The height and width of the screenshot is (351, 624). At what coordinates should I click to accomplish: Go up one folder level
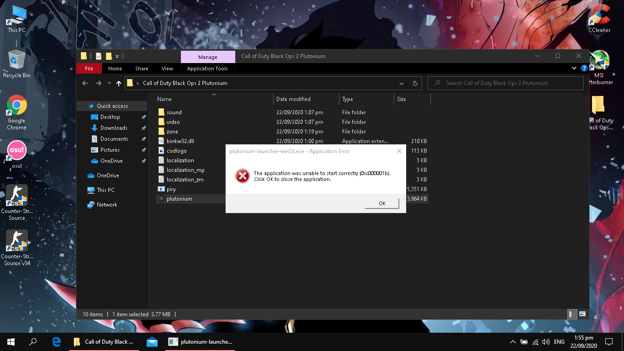tap(119, 83)
